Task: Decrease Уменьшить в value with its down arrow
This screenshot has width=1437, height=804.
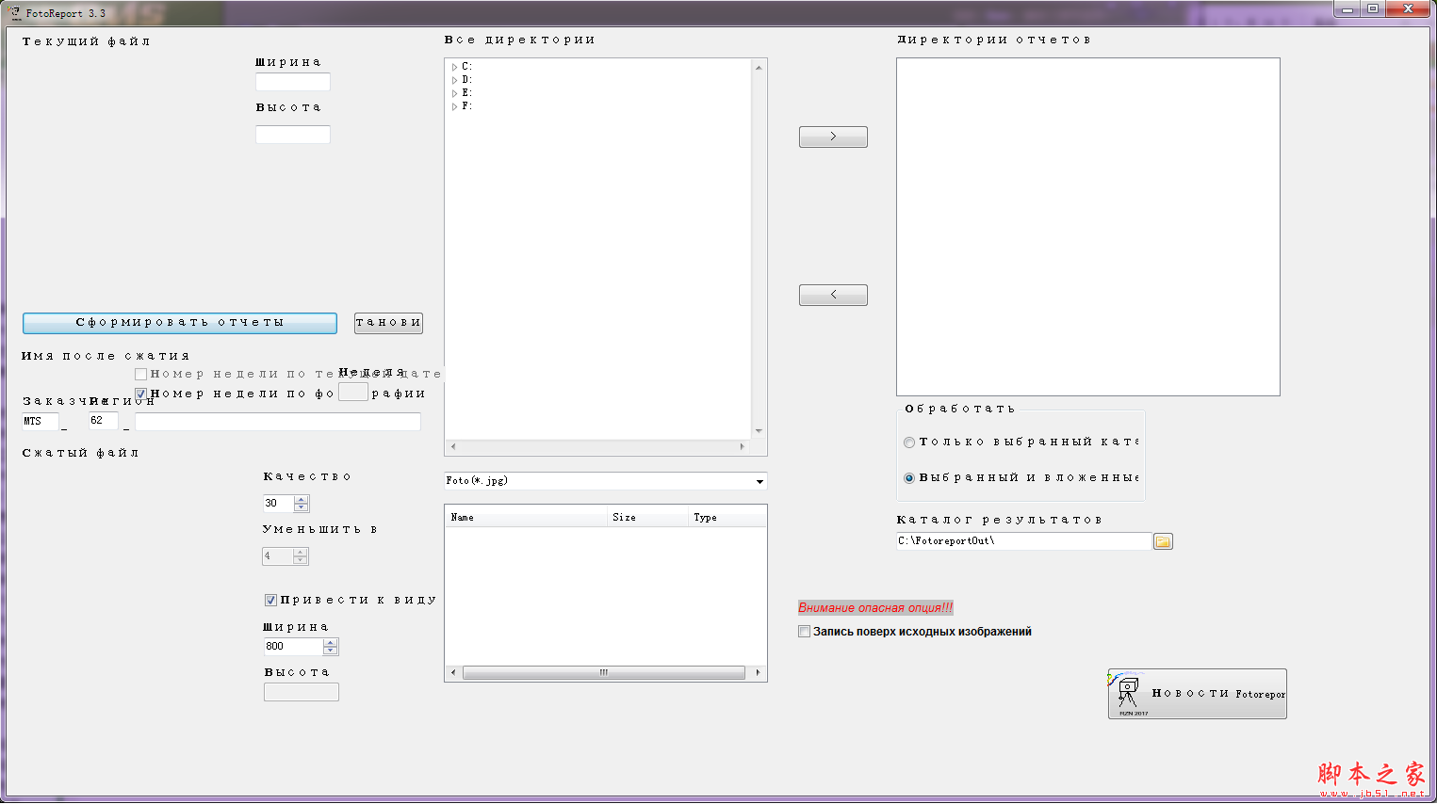Action: (x=302, y=560)
